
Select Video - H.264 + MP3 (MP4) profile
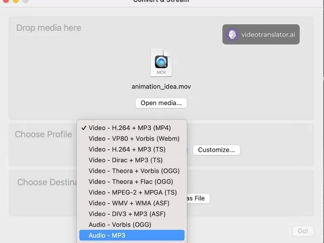[x=132, y=128]
